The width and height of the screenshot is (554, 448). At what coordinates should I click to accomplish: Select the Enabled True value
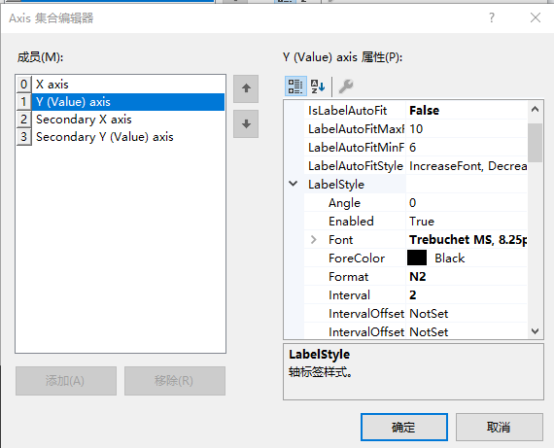coord(467,222)
